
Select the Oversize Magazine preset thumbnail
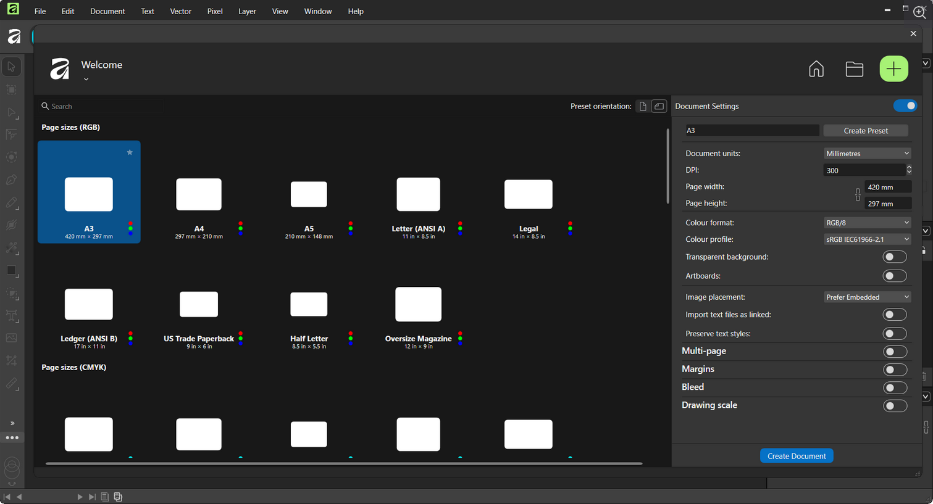pyautogui.click(x=418, y=305)
